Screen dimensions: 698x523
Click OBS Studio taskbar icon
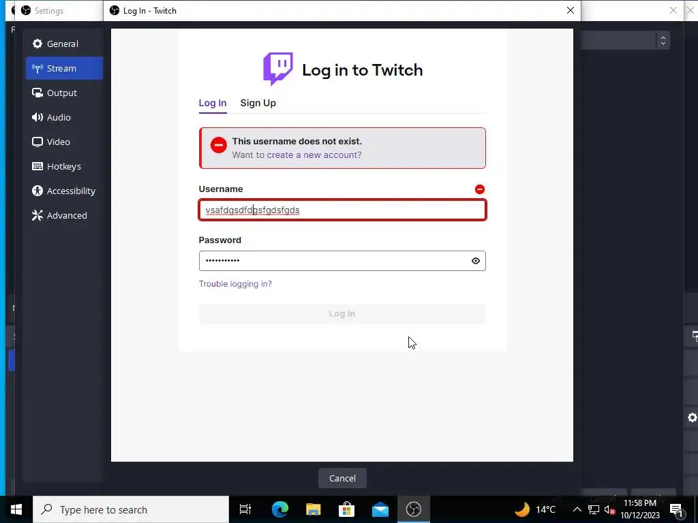[x=414, y=509]
